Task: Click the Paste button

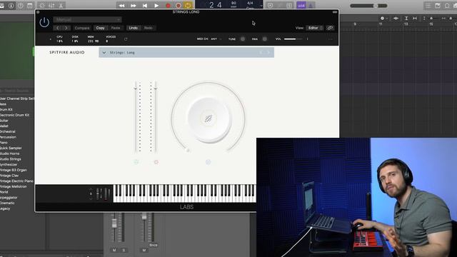Action: point(116,28)
